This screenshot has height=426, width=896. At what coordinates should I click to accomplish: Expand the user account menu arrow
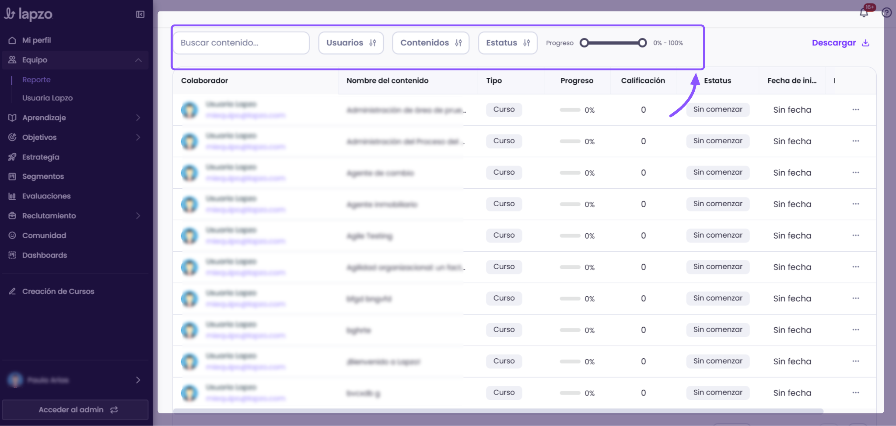point(138,380)
